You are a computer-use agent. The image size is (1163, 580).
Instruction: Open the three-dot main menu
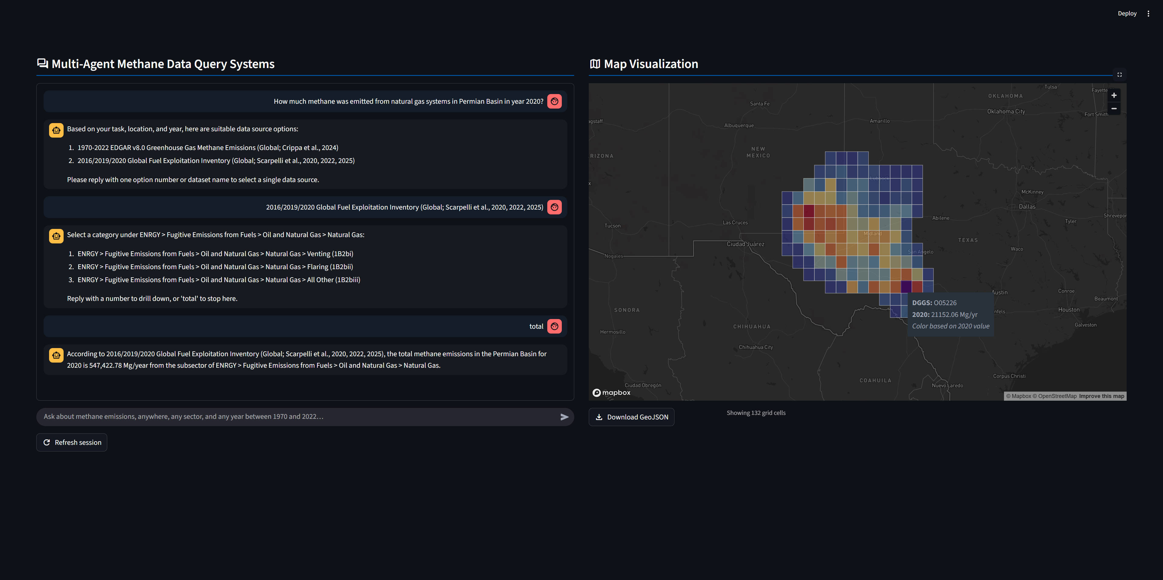click(x=1148, y=14)
